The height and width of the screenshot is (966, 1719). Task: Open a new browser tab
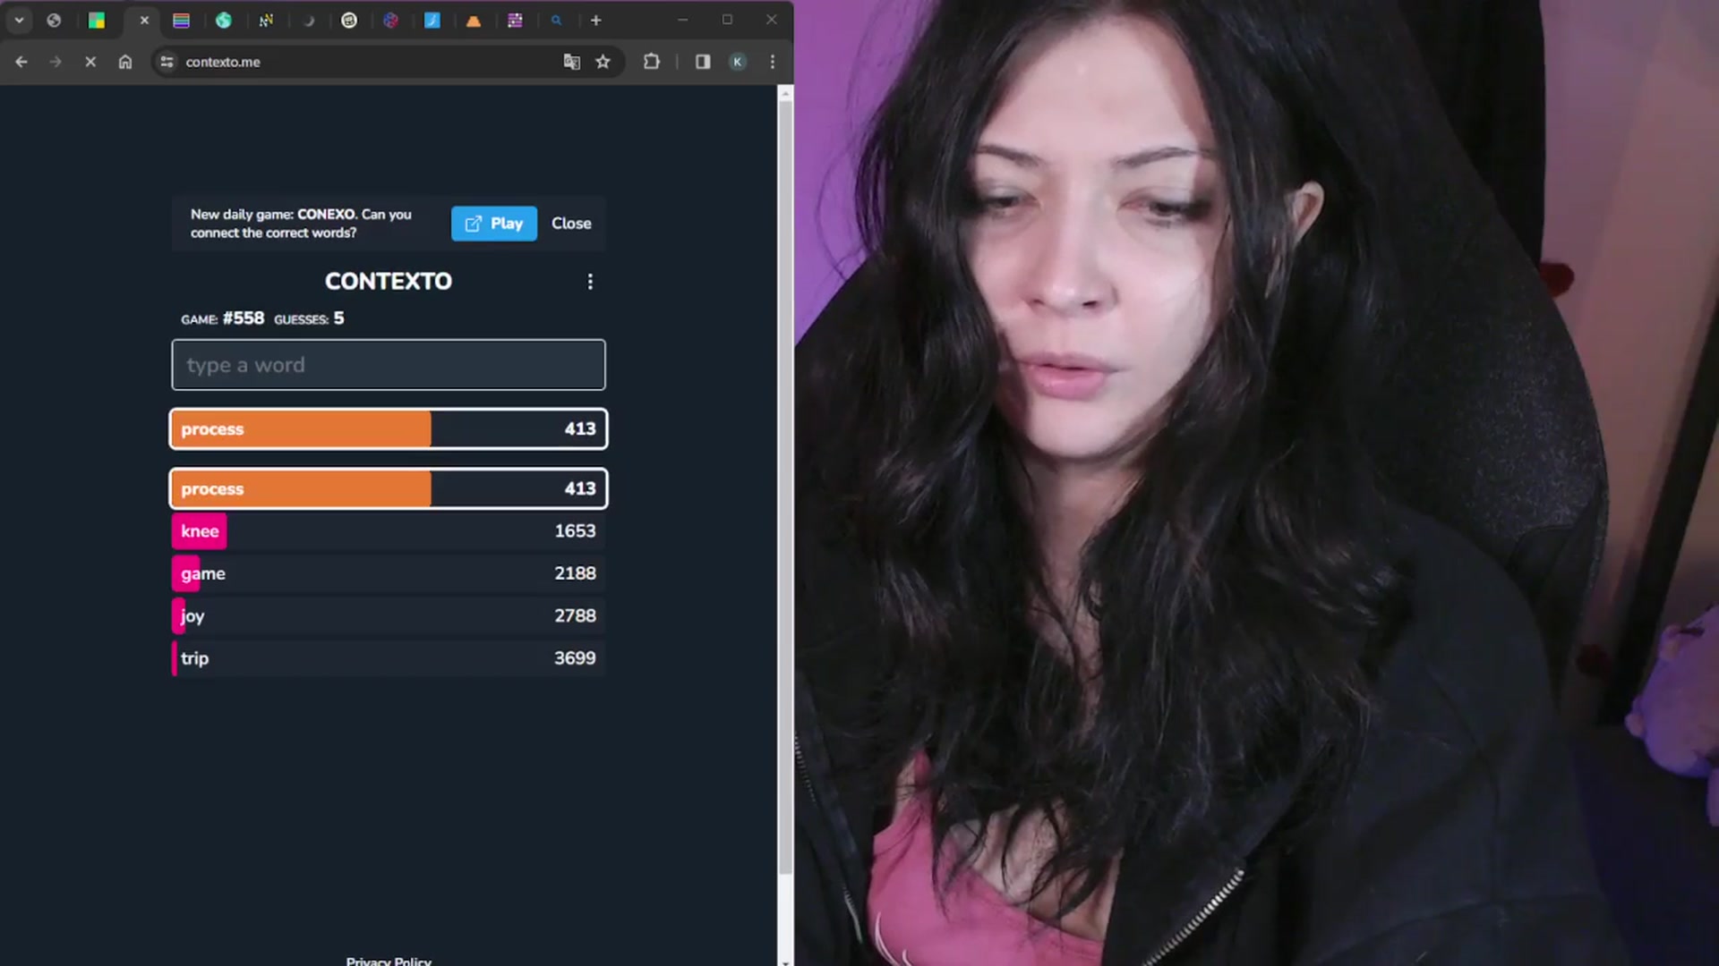click(x=595, y=20)
